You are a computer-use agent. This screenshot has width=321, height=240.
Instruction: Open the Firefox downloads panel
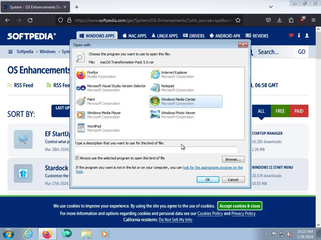279,20
